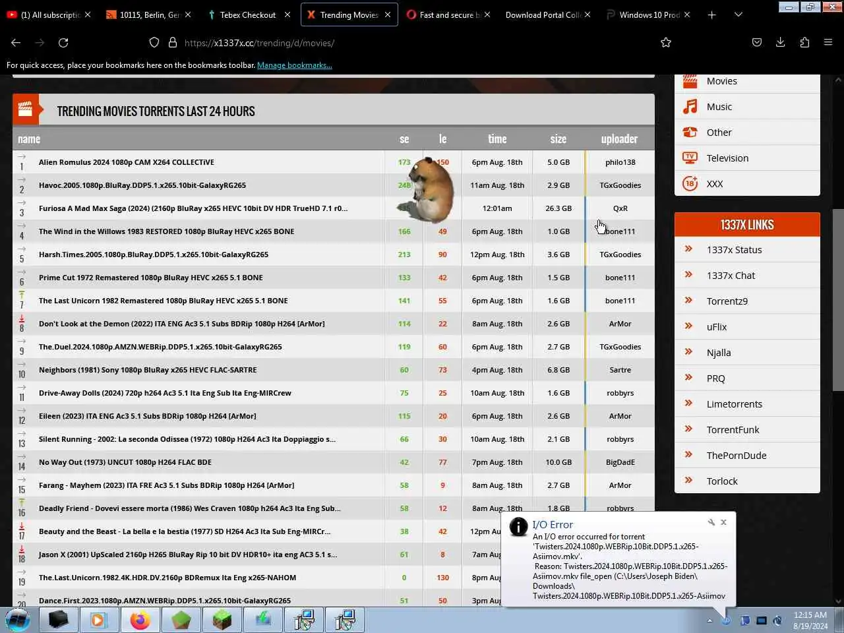Click the Movies category clapperboard icon
844x633 pixels.
click(690, 81)
